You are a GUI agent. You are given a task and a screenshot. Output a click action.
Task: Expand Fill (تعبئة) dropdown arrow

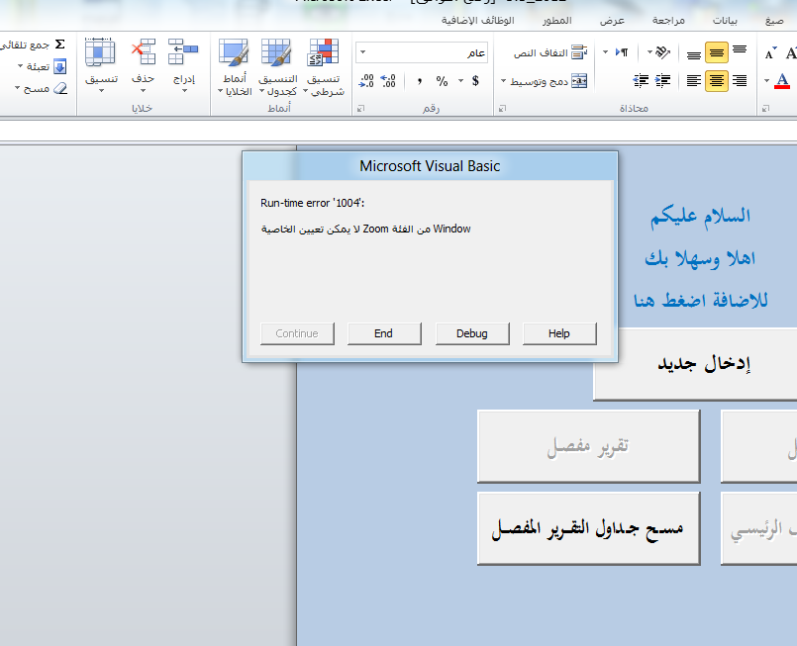click(21, 66)
